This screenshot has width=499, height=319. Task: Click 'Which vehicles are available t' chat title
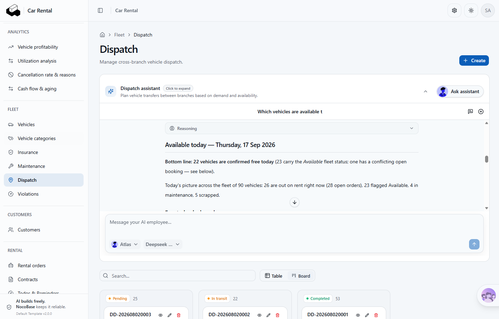(x=290, y=112)
